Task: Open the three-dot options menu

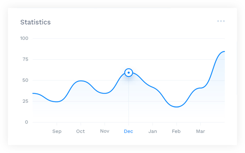Action: 221,21
